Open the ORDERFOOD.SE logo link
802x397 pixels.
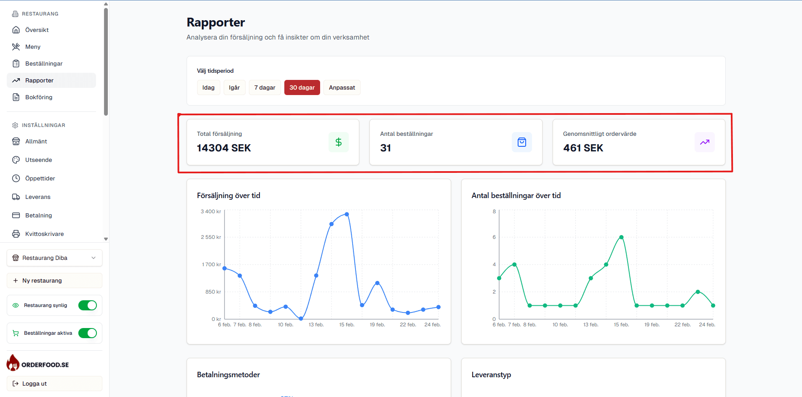click(38, 364)
